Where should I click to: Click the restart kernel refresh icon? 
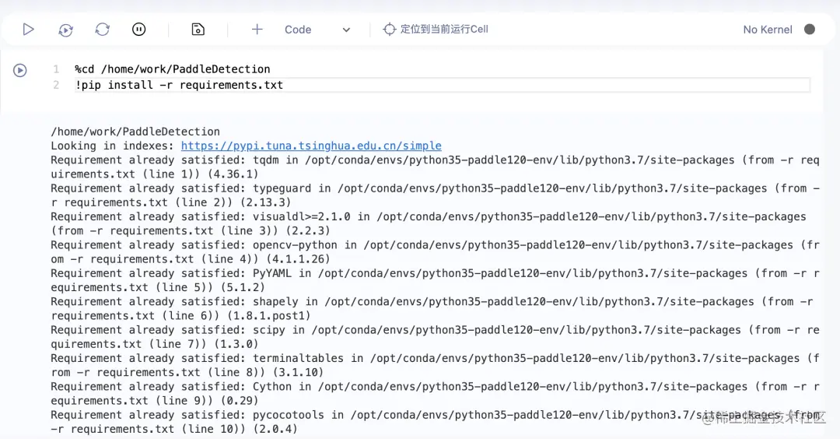pos(103,30)
